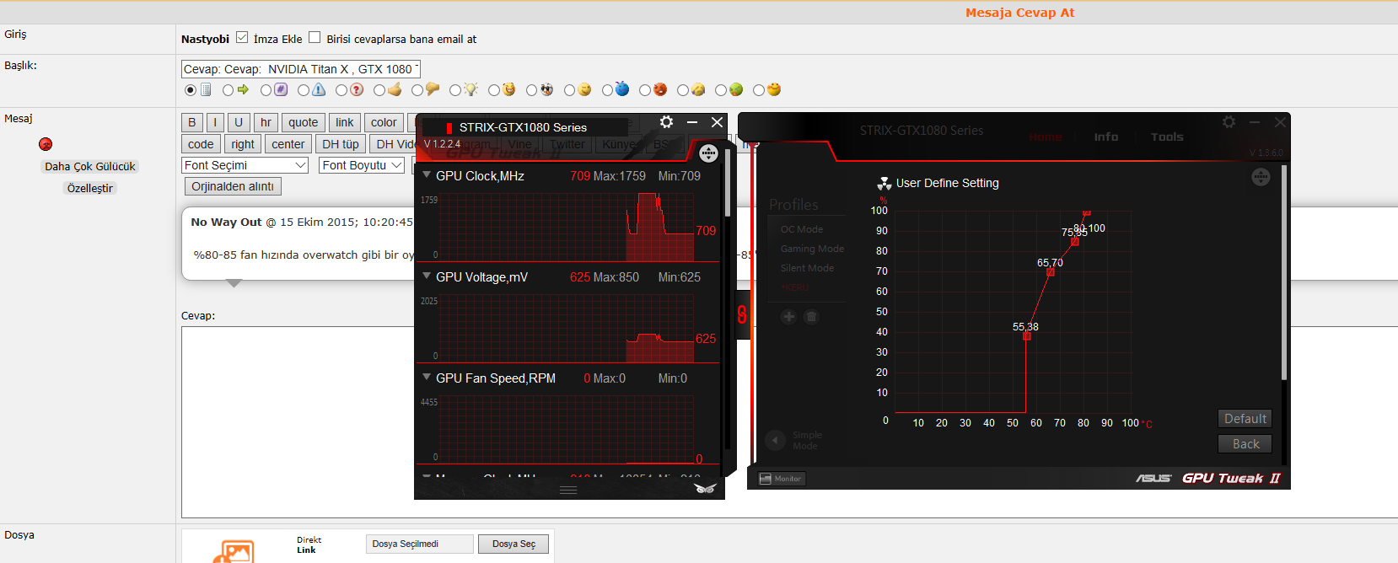Open settings gear in the monitor window
The width and height of the screenshot is (1398, 563).
[x=666, y=122]
